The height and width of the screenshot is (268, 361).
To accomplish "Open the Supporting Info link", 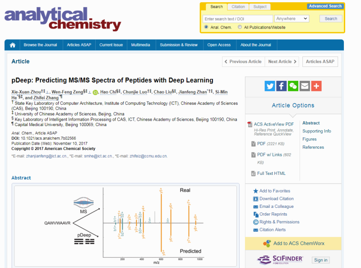I will point(317,131).
